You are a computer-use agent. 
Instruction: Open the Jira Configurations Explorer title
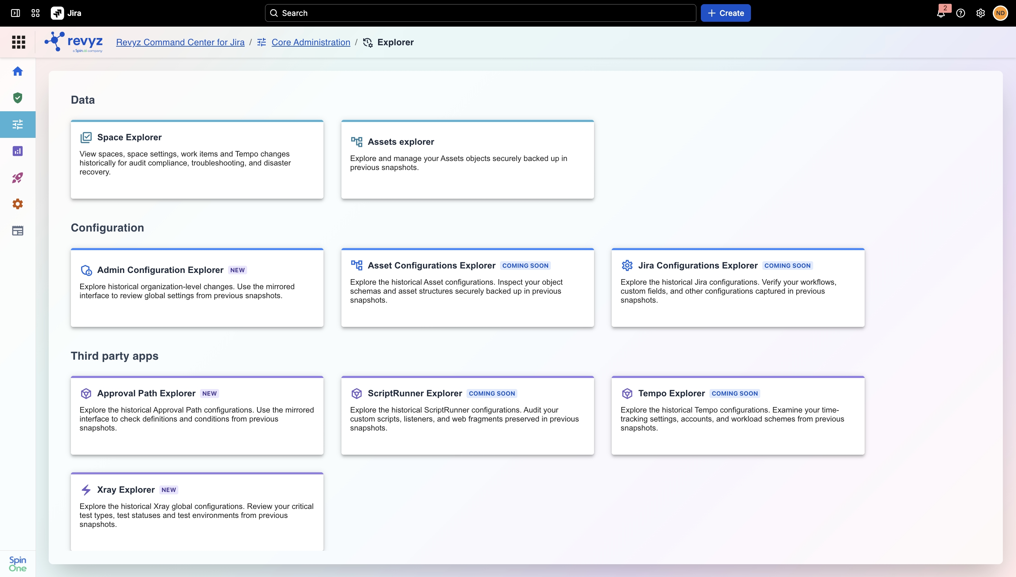[698, 265]
